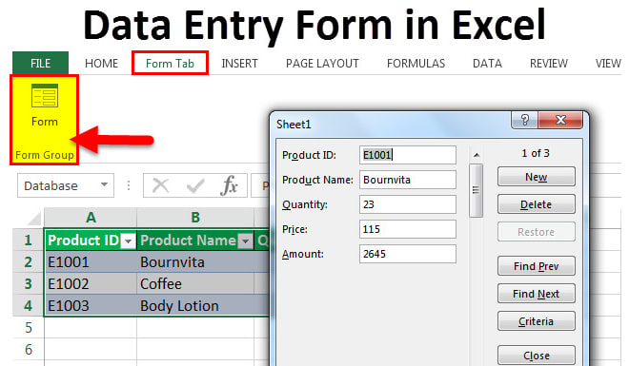Open the VIEW tab
The width and height of the screenshot is (629, 366).
pyautogui.click(x=608, y=63)
